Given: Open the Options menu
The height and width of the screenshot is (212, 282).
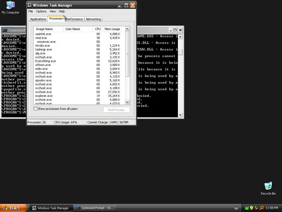Looking at the screenshot, I should click(41, 11).
